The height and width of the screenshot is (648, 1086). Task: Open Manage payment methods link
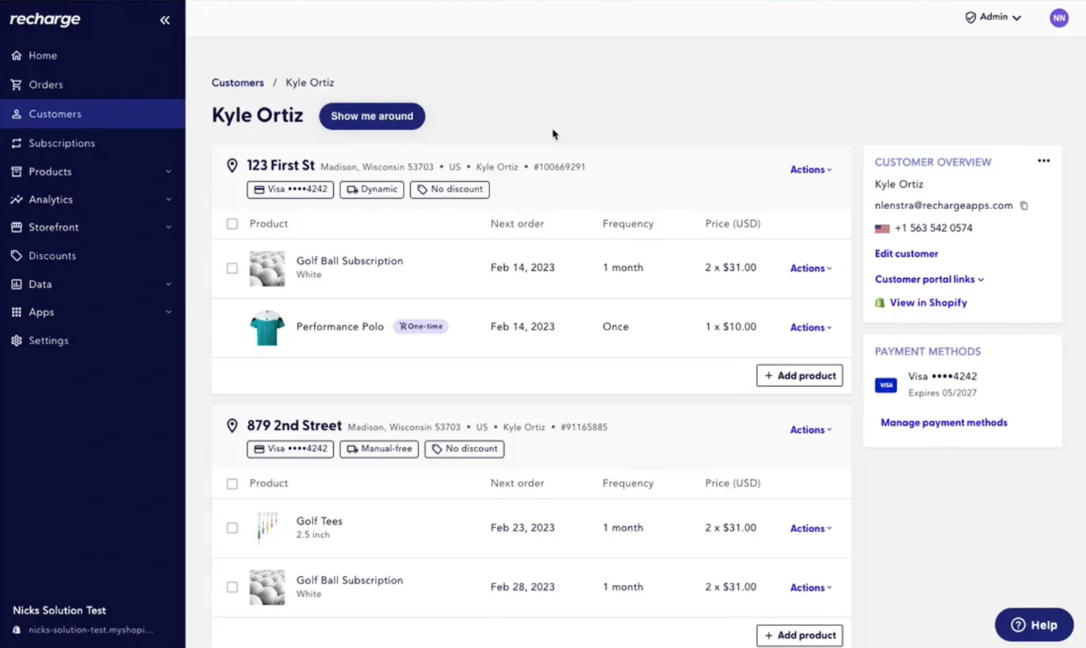[944, 422]
